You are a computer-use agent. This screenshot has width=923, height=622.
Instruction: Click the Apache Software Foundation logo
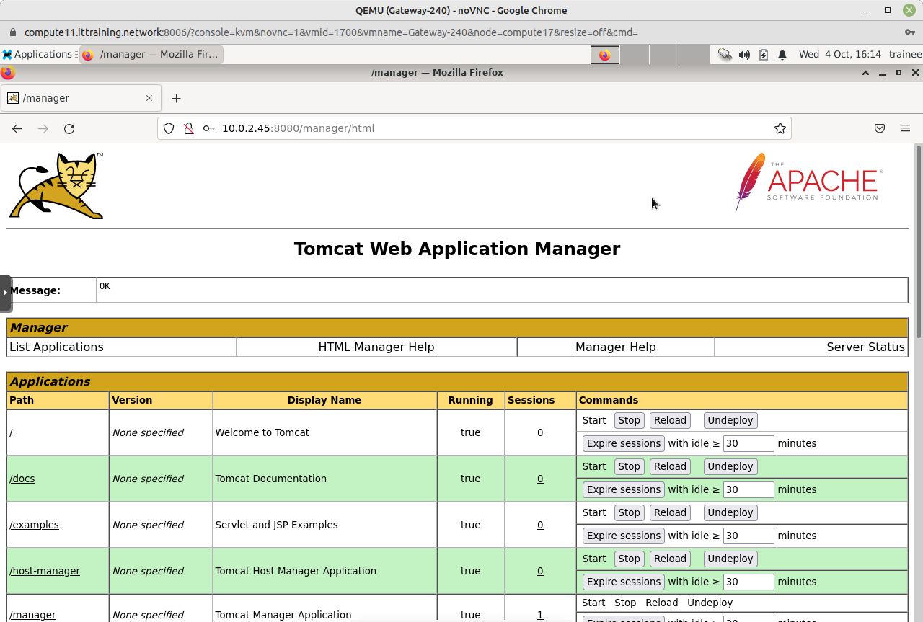click(x=808, y=182)
